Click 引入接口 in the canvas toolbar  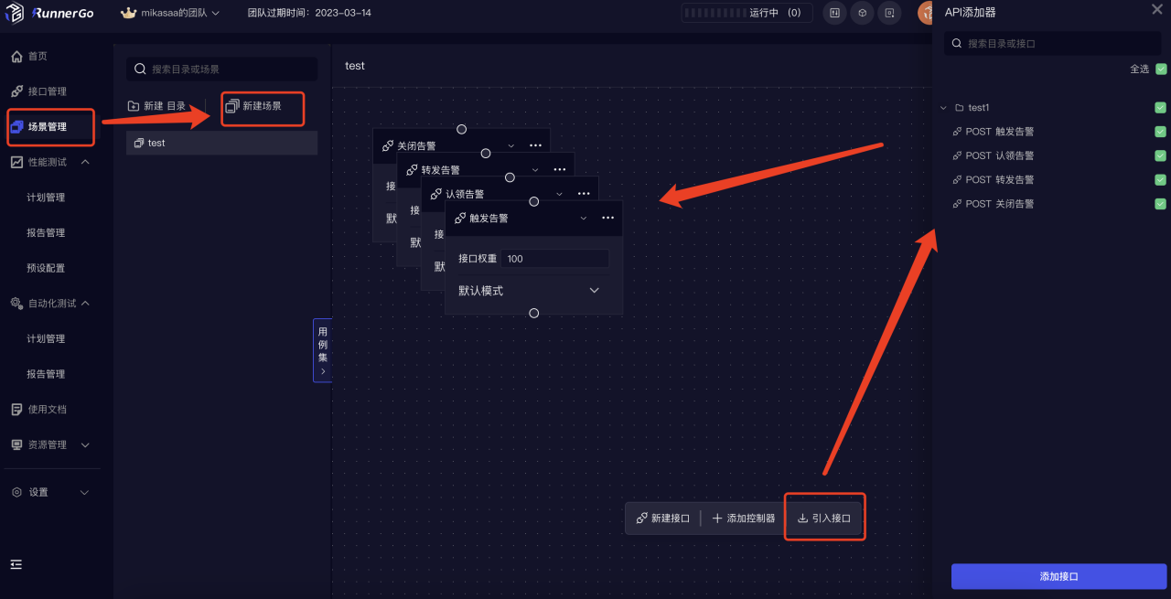click(x=824, y=519)
